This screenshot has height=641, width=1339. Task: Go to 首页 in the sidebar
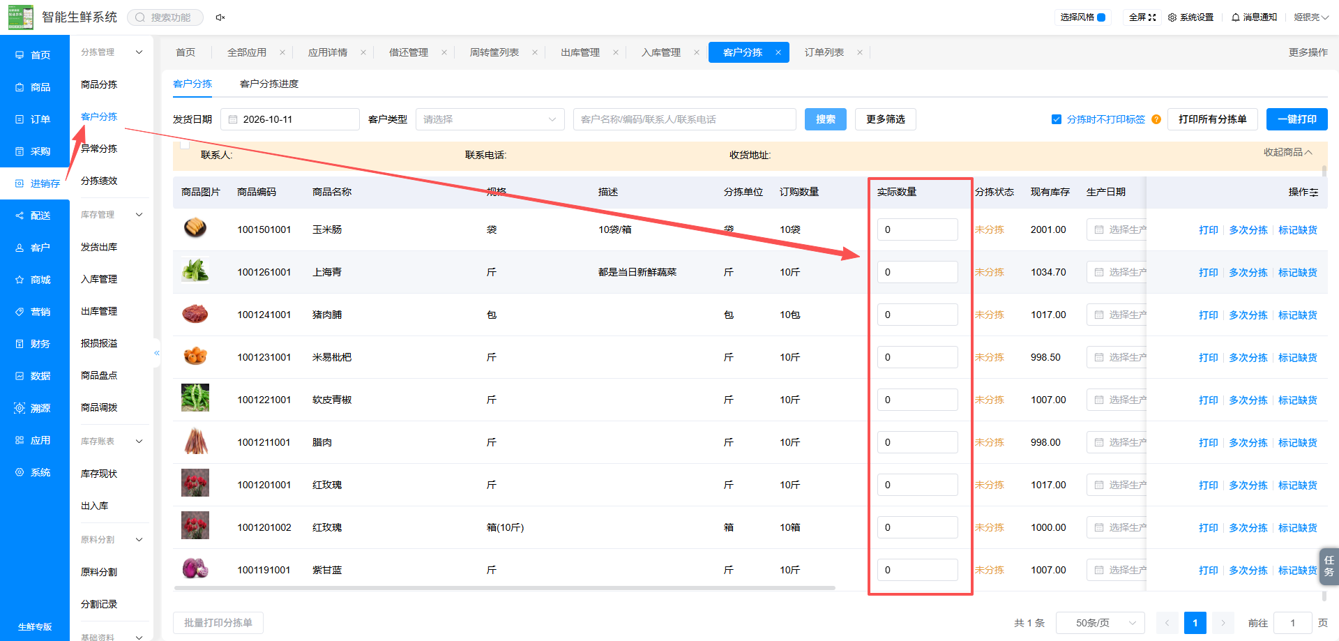click(35, 55)
